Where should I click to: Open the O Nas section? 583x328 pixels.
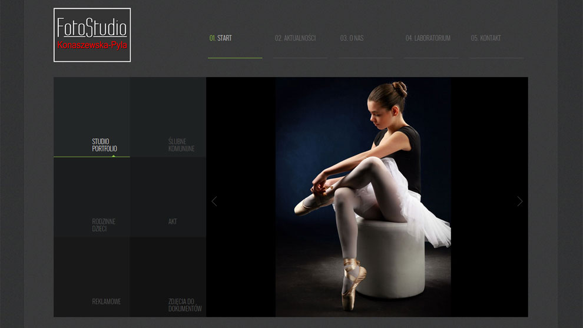[352, 38]
